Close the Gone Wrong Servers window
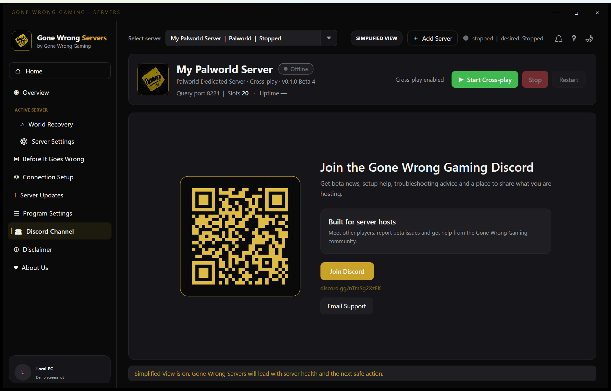This screenshot has width=611, height=391. [x=597, y=13]
